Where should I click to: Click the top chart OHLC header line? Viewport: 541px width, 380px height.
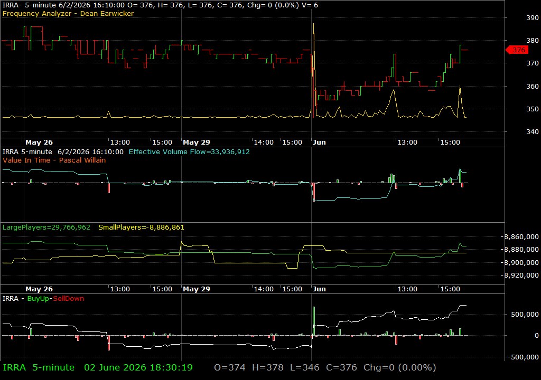160,5
